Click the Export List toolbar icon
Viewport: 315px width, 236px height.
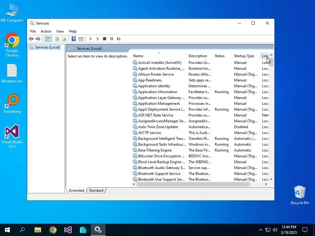(x=64, y=39)
